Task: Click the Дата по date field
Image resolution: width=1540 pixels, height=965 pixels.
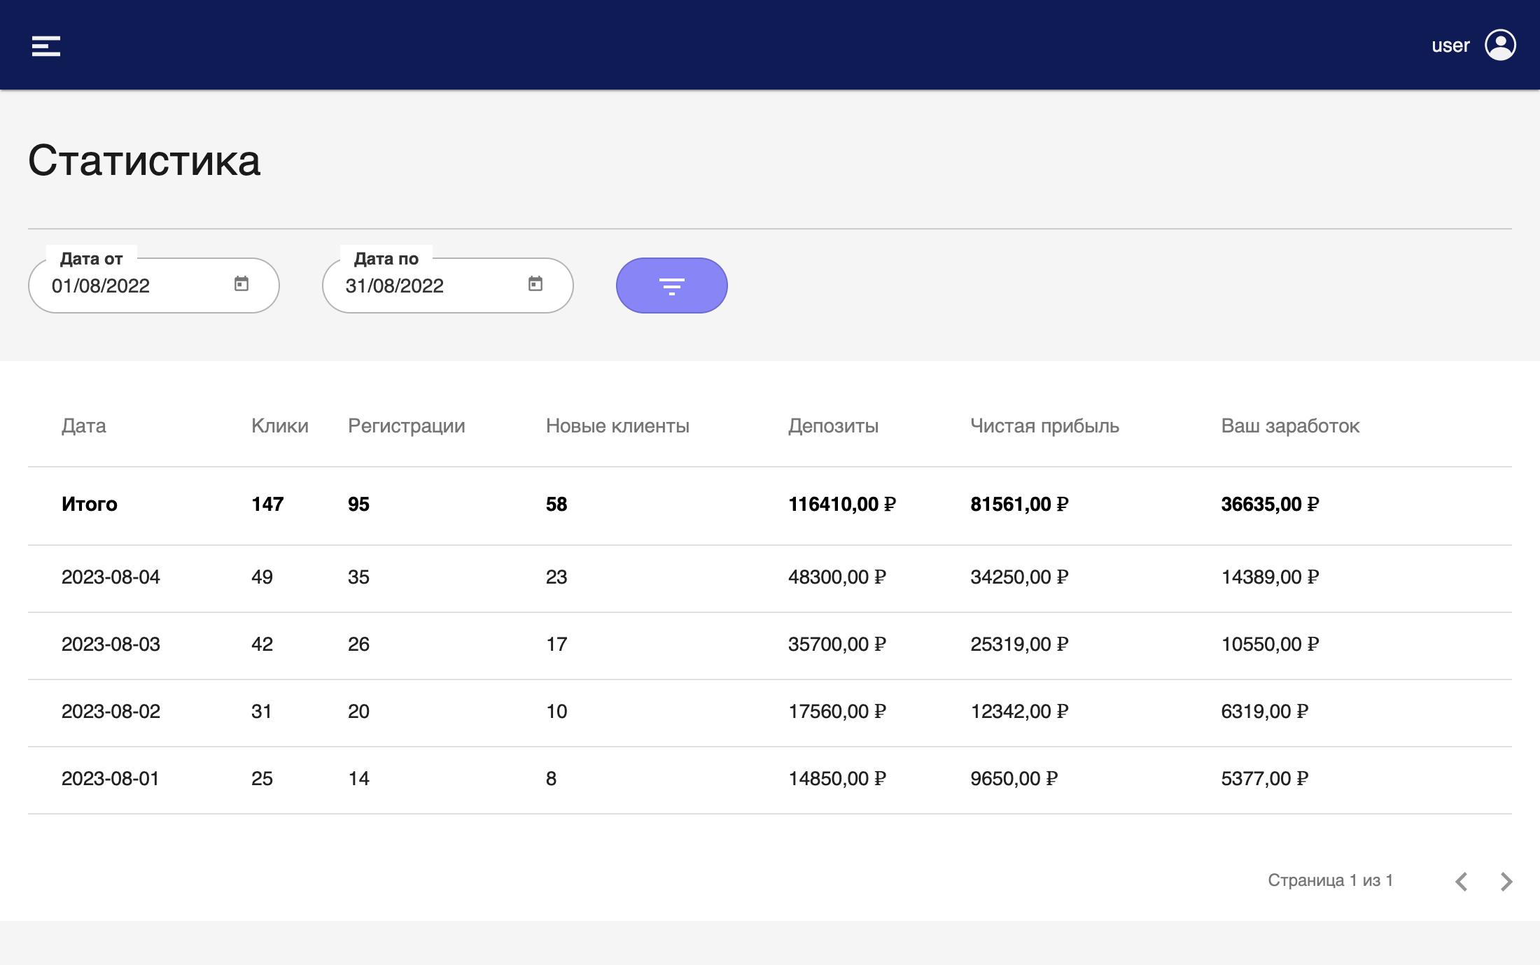Action: click(x=427, y=286)
